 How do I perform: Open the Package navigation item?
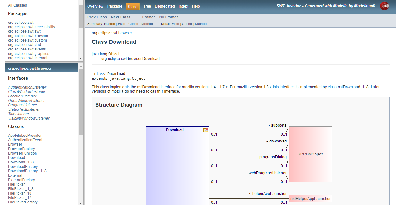tap(115, 6)
